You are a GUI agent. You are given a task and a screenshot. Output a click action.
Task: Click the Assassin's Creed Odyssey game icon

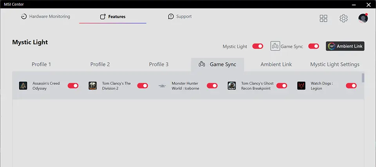click(23, 86)
